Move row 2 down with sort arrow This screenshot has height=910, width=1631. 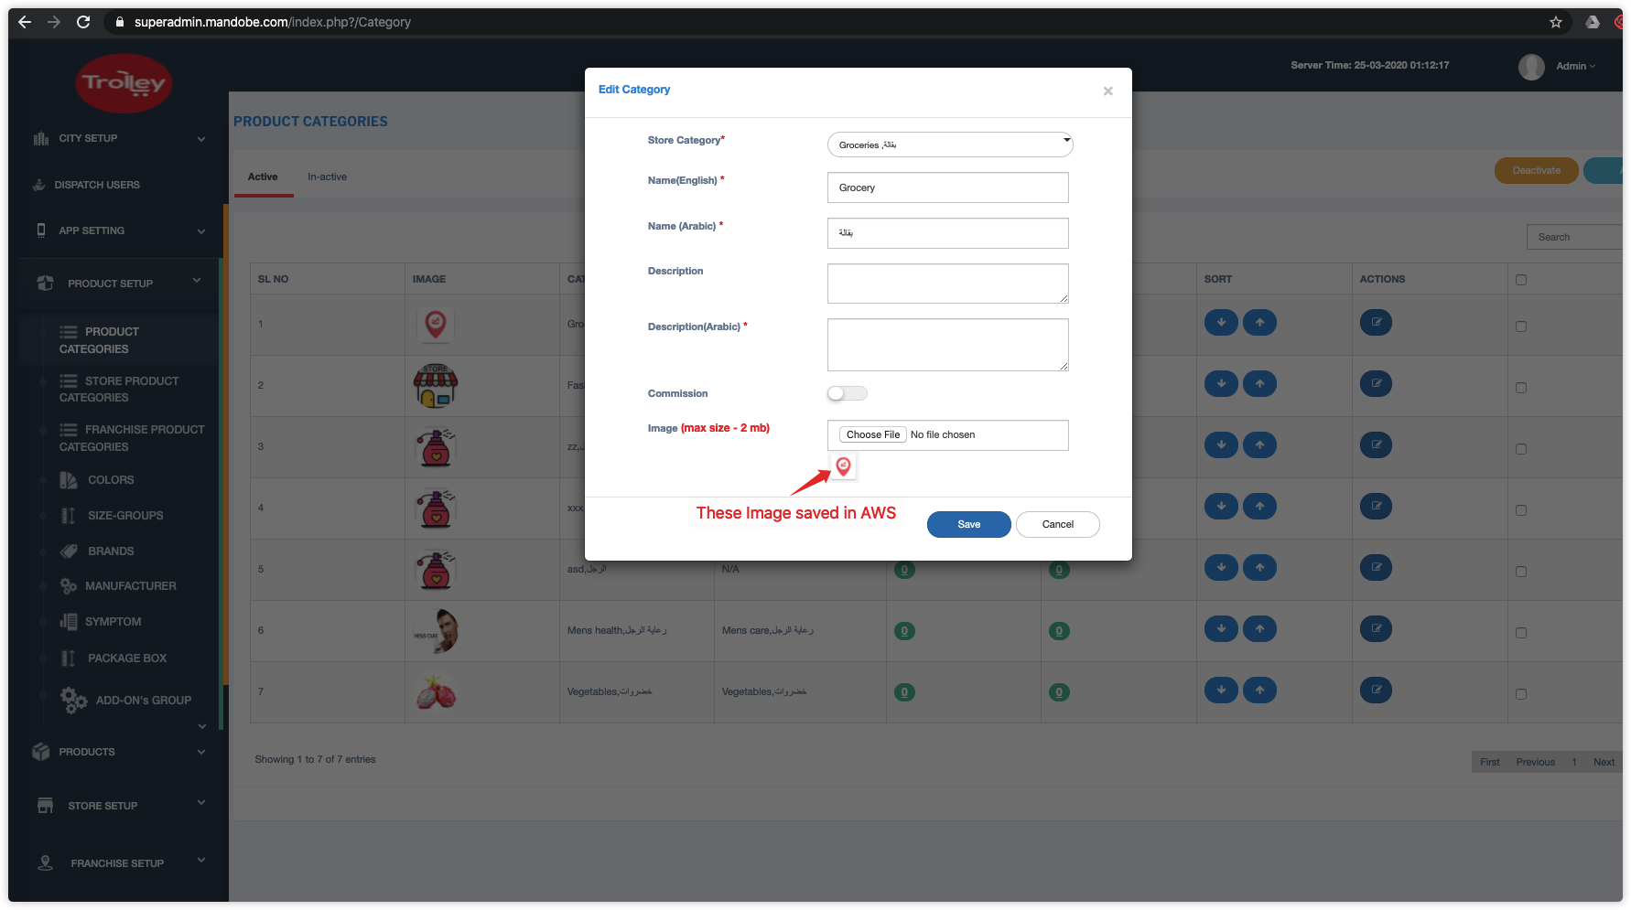(x=1221, y=384)
